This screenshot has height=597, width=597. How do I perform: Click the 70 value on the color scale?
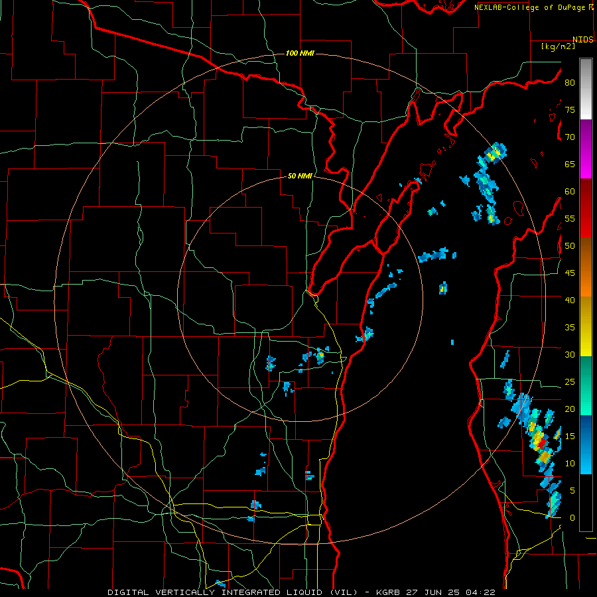(570, 137)
